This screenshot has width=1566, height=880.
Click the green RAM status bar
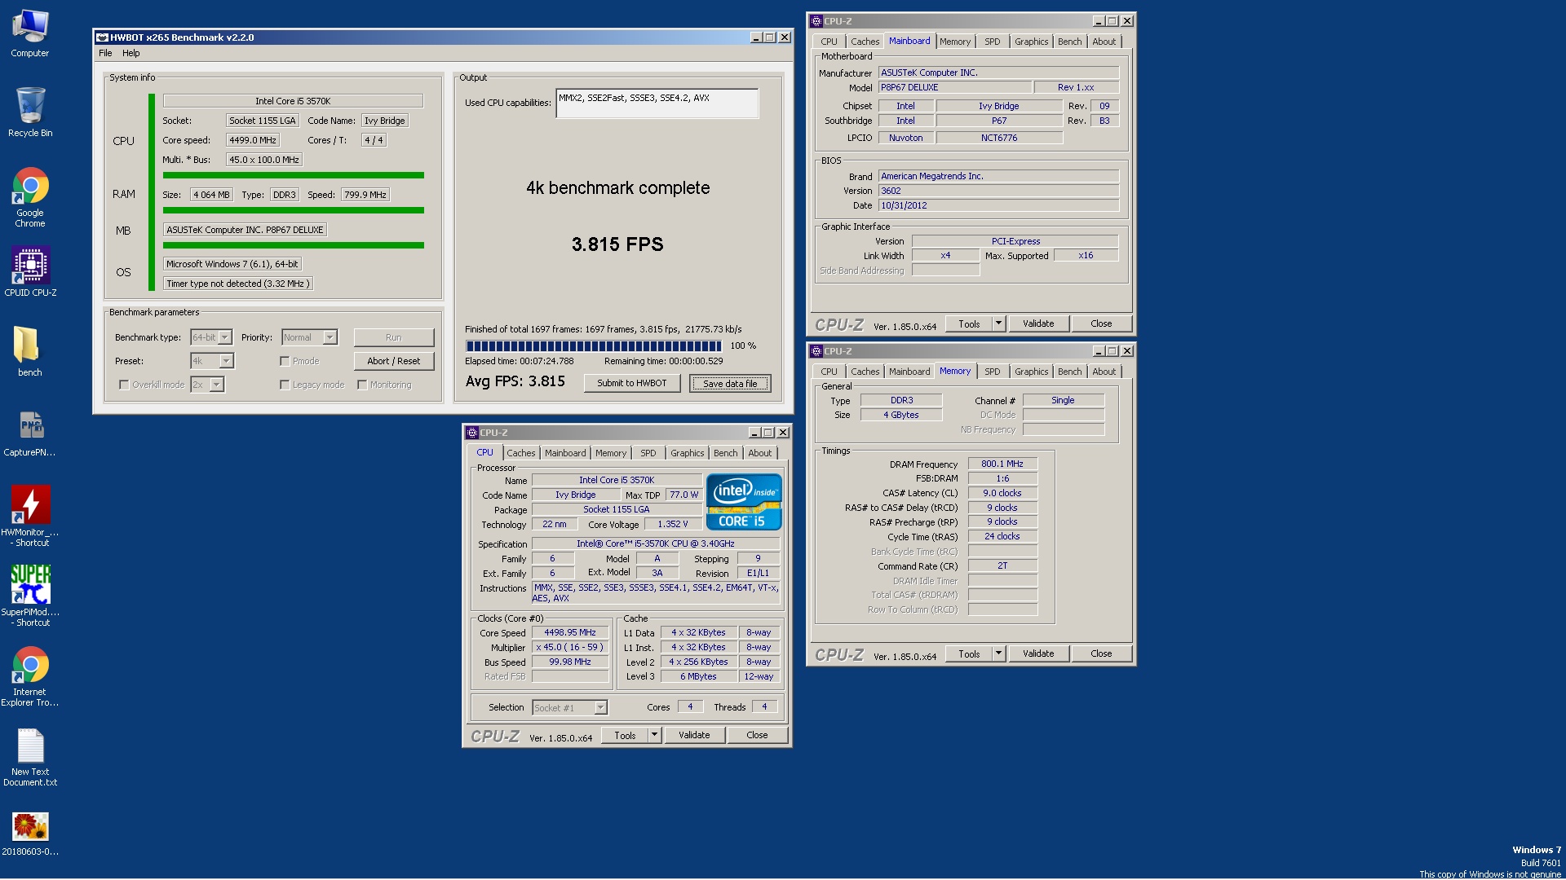(x=294, y=210)
